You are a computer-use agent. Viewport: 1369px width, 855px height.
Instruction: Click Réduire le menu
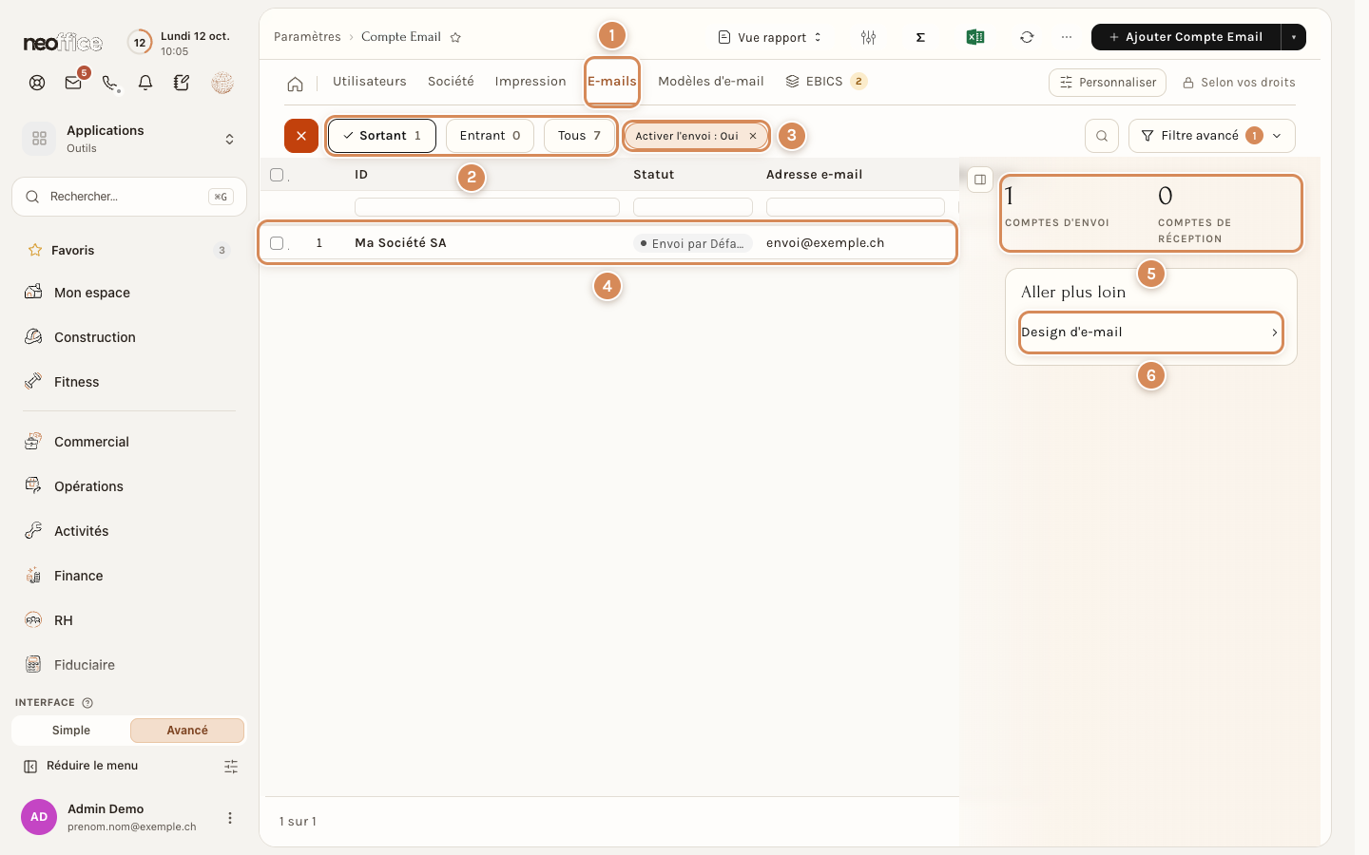(82, 766)
